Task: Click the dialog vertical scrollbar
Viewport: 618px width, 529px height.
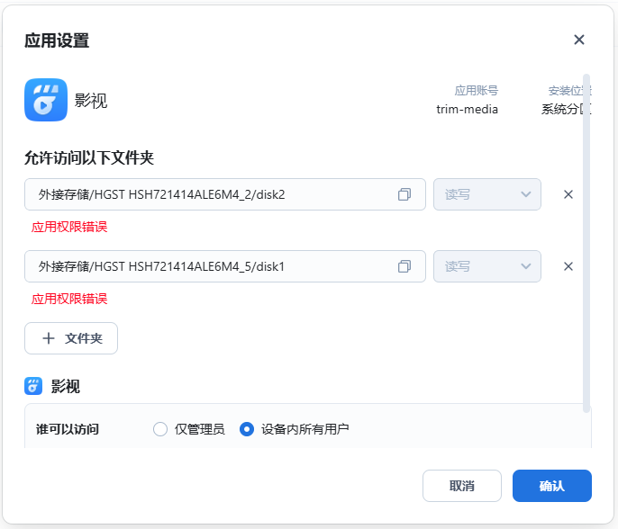Action: [586, 243]
